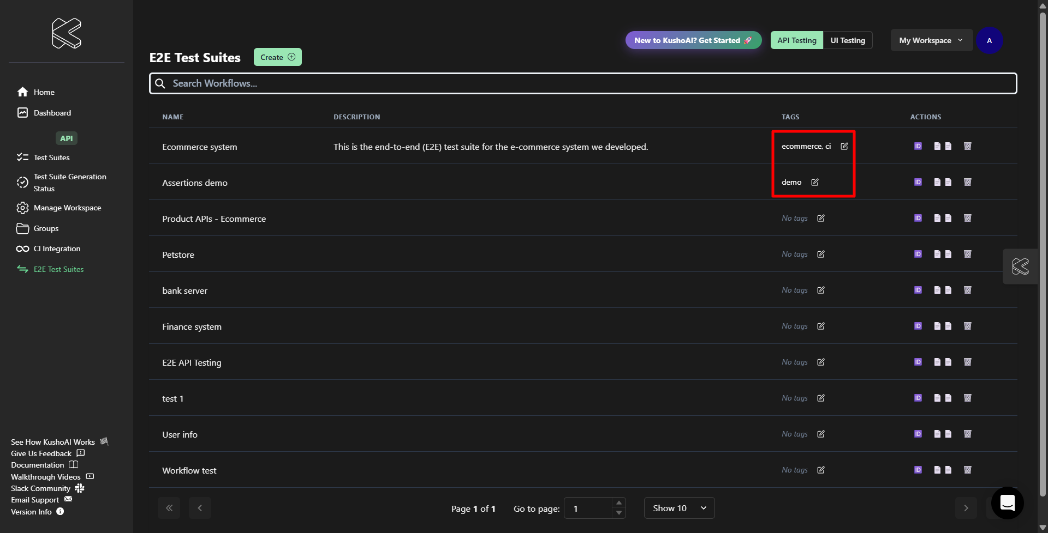
Task: Expand the My Workspace dropdown
Action: [931, 40]
